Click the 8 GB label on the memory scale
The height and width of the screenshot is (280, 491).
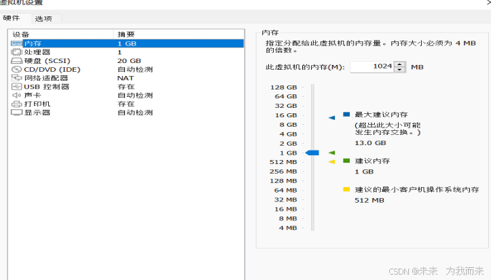tap(288, 125)
